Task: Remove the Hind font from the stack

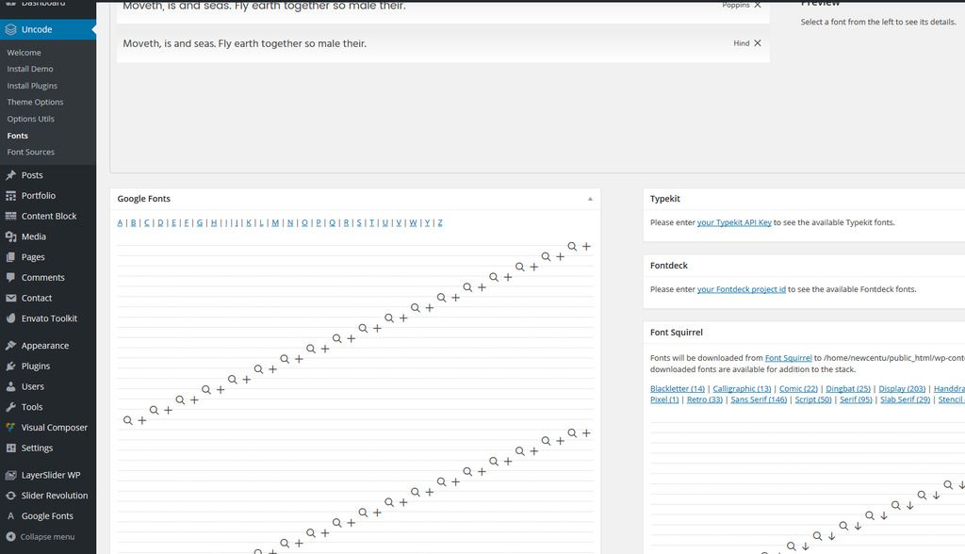Action: click(758, 43)
